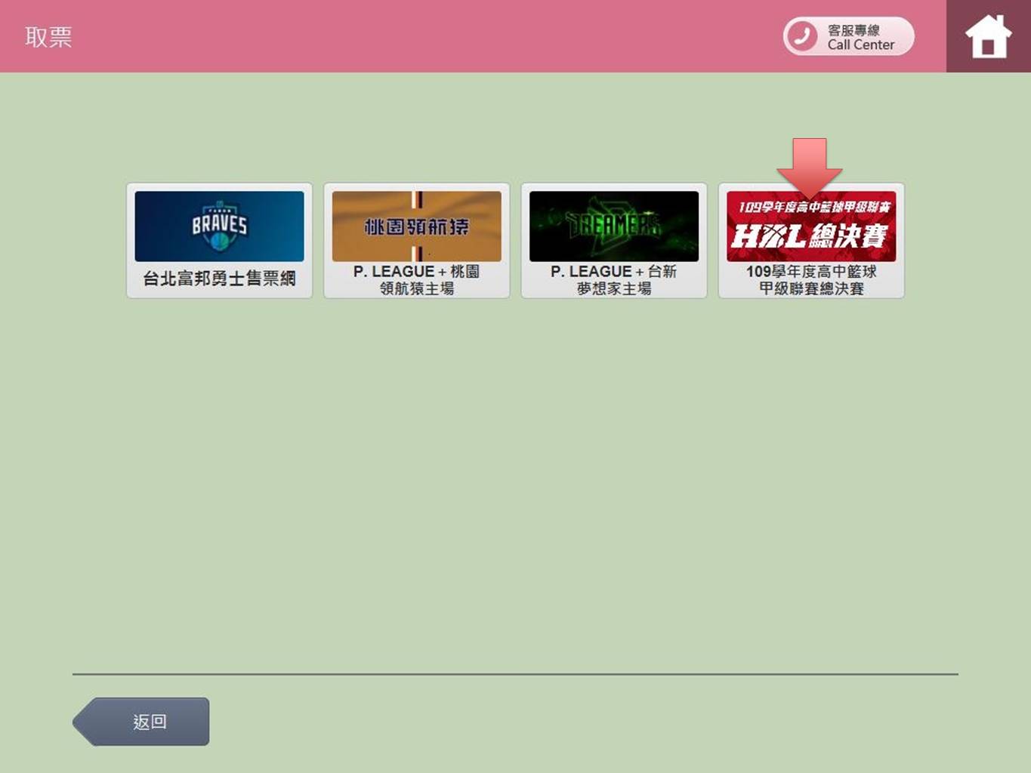Click '109學年度高中籃球甲級聯賽' text atop red banner

813,207
